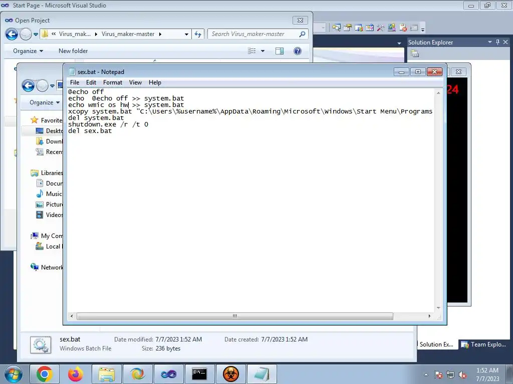Select Videos library in the navigation pane
This screenshot has width=513, height=384.
coord(49,215)
